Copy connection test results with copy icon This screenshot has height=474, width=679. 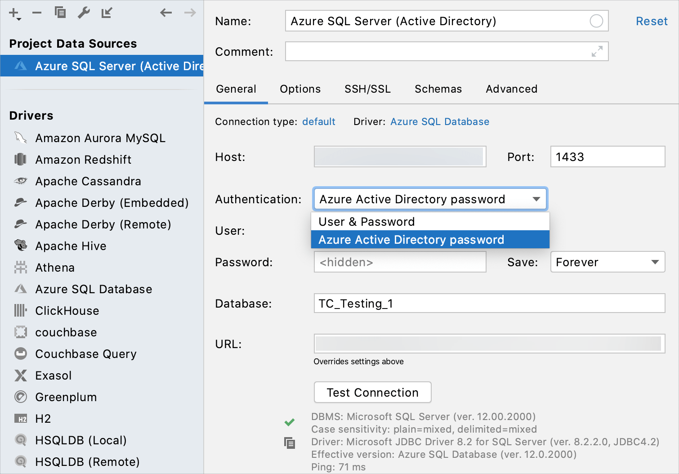(x=290, y=443)
